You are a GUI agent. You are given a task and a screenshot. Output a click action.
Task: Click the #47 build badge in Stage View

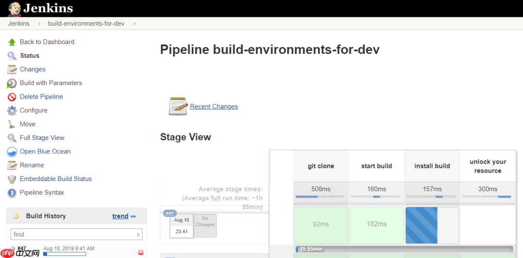pyautogui.click(x=170, y=213)
